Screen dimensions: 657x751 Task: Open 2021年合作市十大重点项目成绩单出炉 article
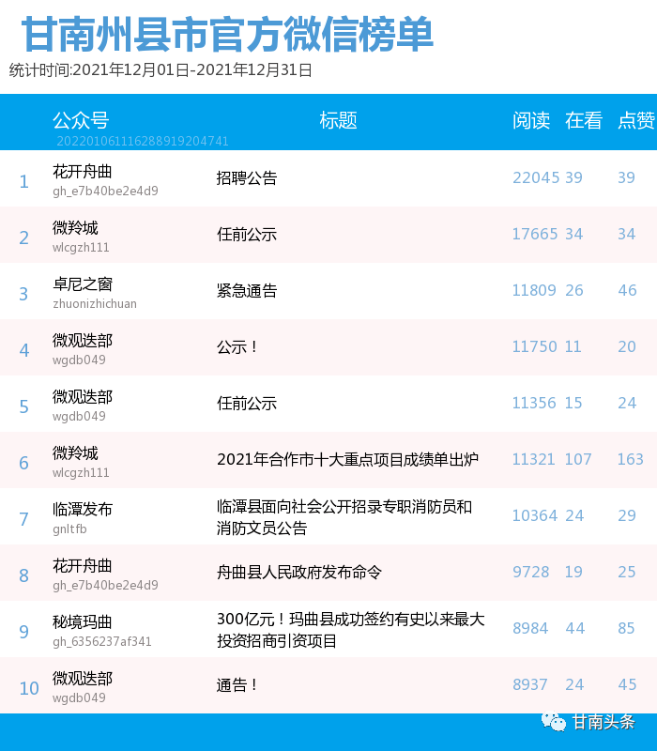click(347, 459)
